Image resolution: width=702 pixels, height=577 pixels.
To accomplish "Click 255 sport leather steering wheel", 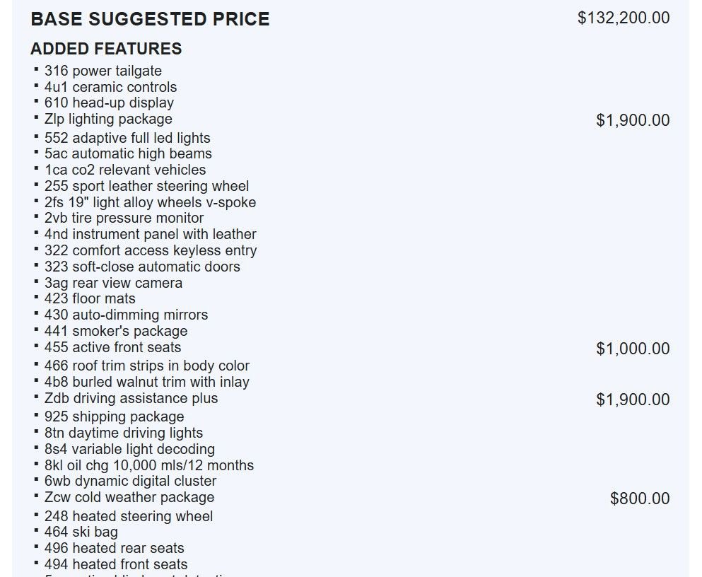I will (x=146, y=186).
